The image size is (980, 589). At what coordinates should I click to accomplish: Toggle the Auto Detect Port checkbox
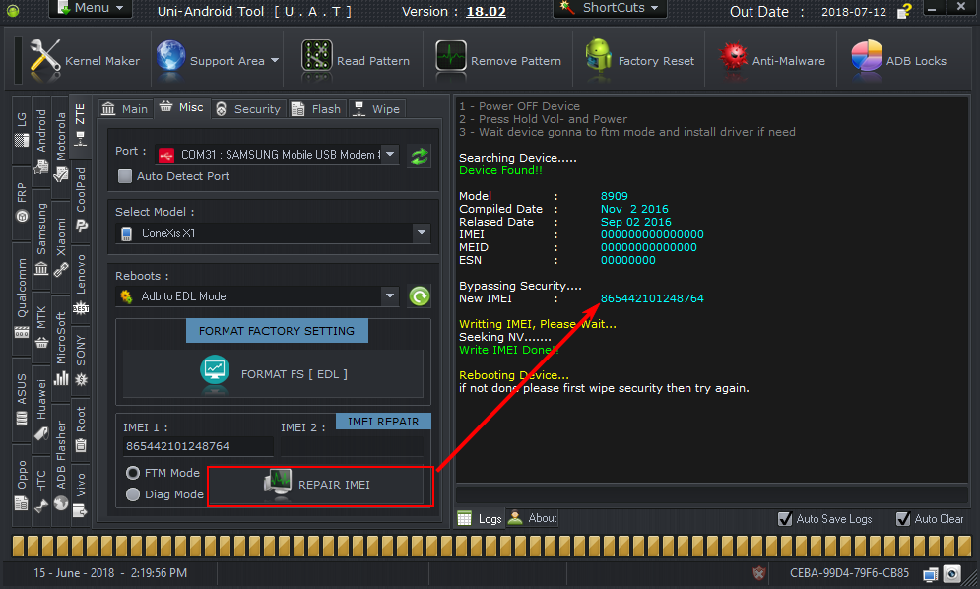click(x=125, y=176)
